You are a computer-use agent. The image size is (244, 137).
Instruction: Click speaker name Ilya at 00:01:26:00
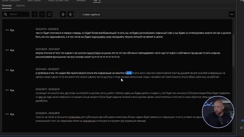(x=12, y=50)
